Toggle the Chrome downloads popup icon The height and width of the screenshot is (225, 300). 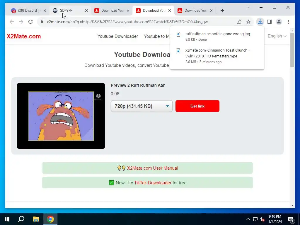click(260, 22)
